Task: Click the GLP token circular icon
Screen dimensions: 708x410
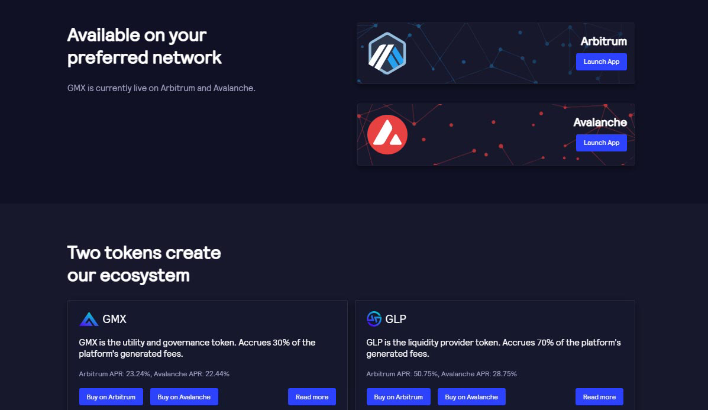Action: 374,319
